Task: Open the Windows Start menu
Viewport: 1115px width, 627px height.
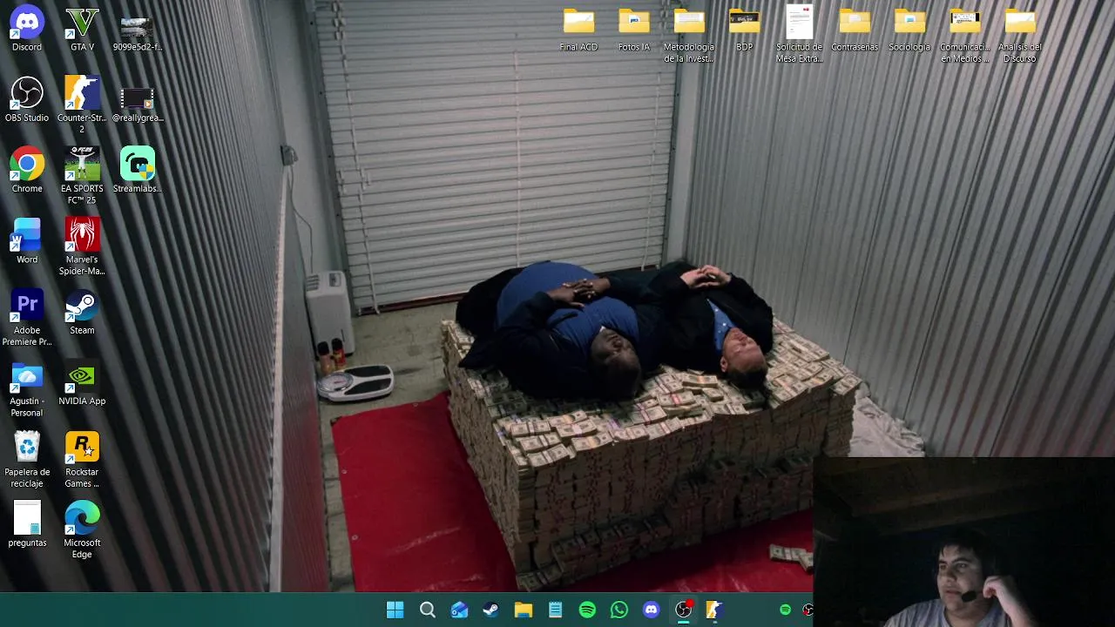Action: coord(395,610)
